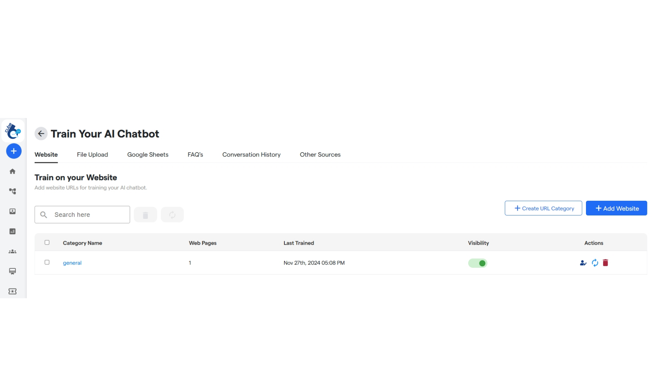Retrain the general category with sync icon
This screenshot has width=652, height=377.
[x=595, y=263]
